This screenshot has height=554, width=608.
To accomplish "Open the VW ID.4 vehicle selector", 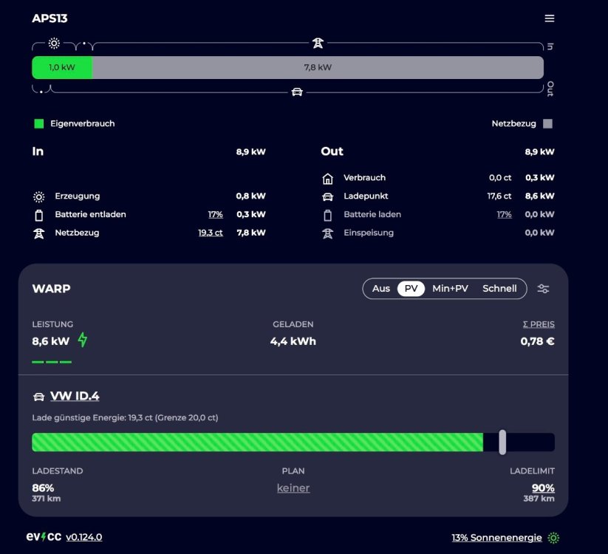I will 74,397.
